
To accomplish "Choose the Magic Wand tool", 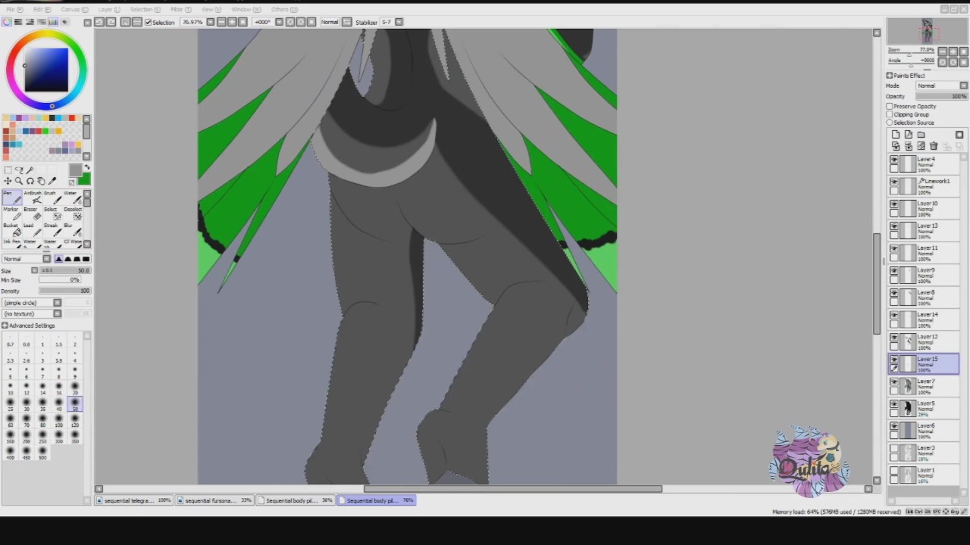I will (x=30, y=170).
